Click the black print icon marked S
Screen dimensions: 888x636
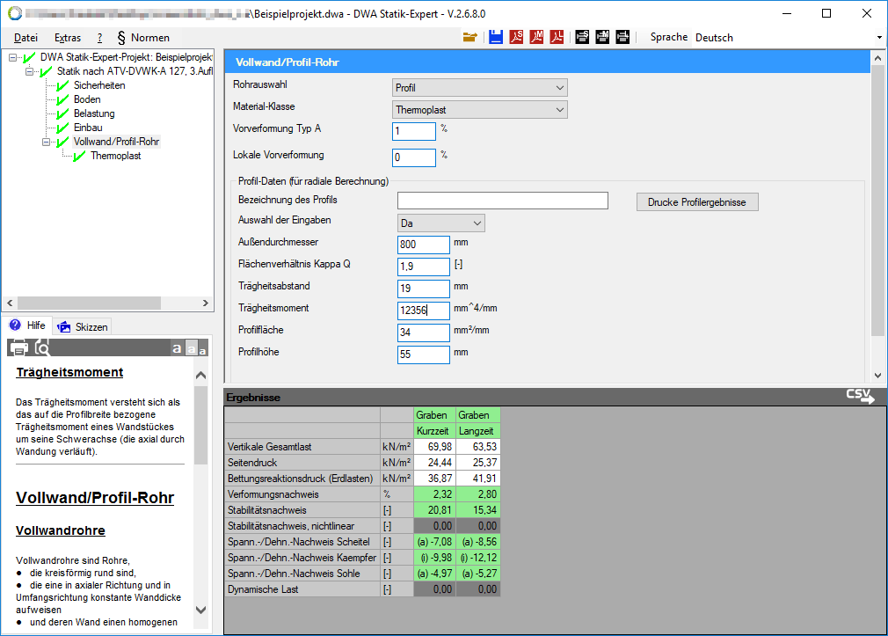coord(582,37)
